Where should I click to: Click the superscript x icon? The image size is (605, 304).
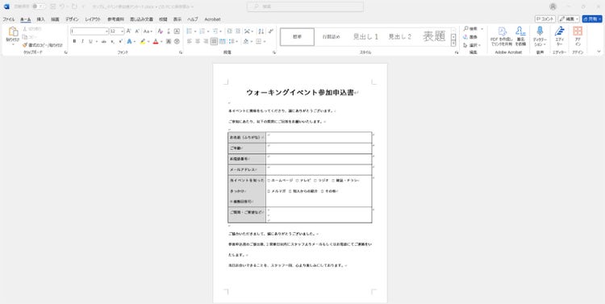(120, 41)
